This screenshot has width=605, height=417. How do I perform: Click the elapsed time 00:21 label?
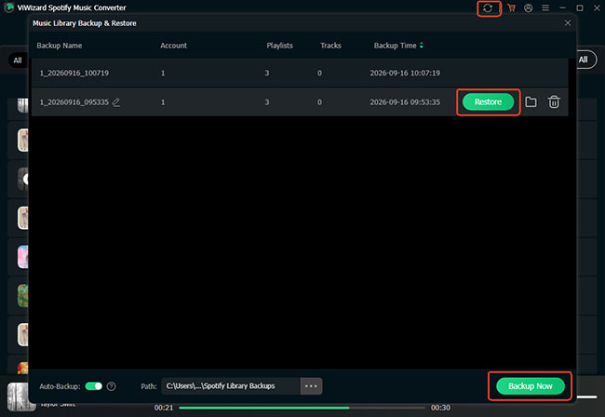pos(164,408)
